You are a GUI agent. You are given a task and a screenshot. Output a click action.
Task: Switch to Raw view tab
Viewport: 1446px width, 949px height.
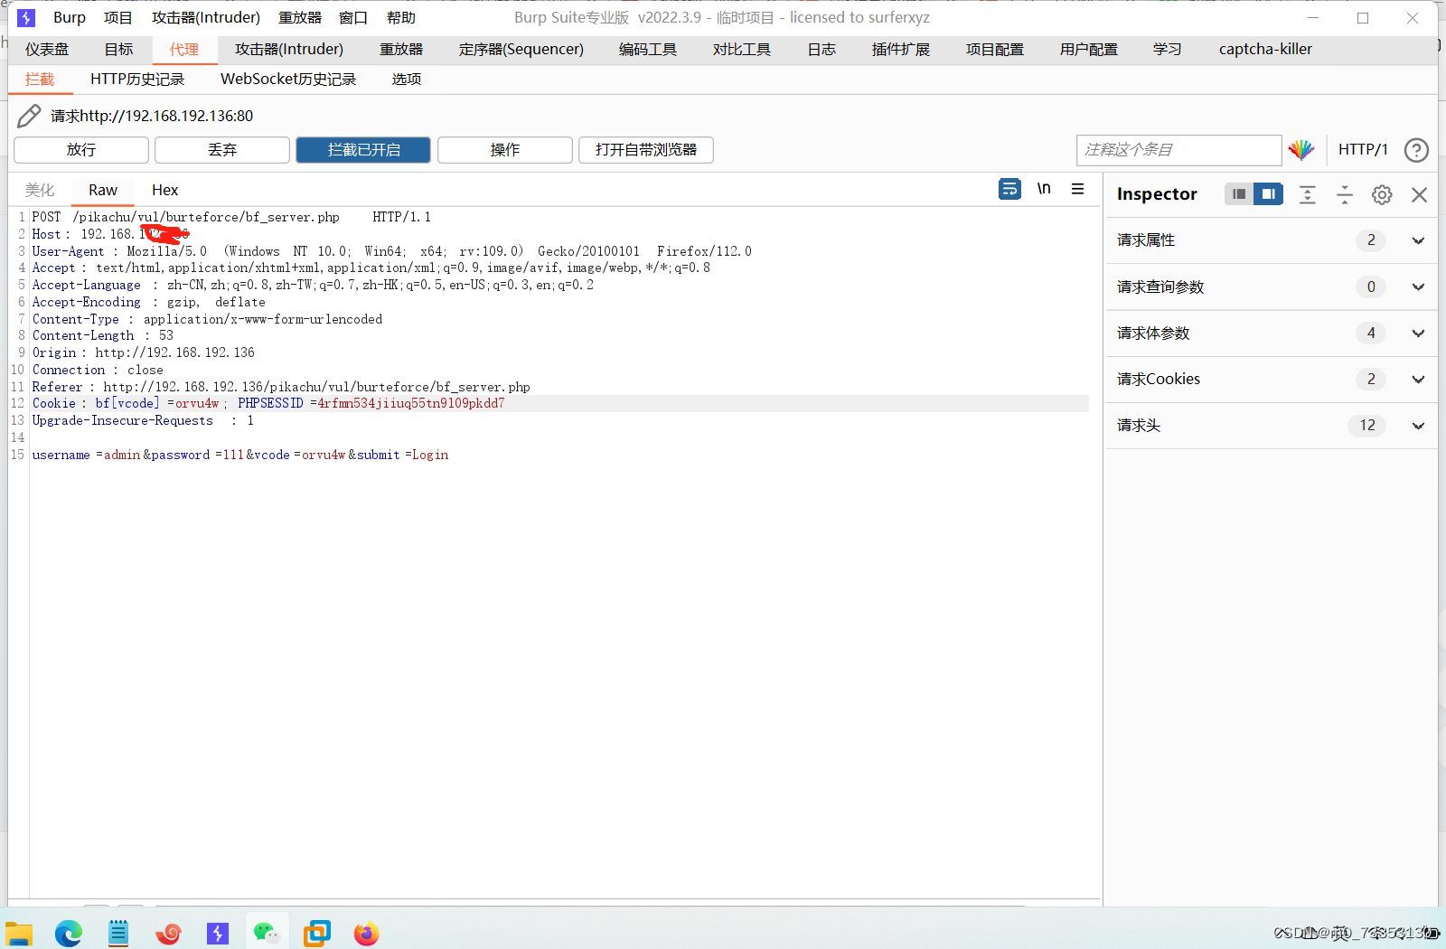103,190
